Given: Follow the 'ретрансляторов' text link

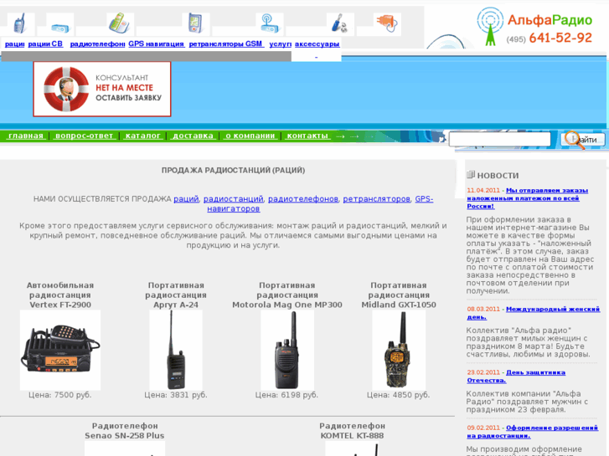Looking at the screenshot, I should click(376, 198).
